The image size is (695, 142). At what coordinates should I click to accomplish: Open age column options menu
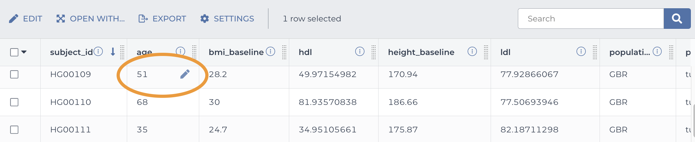pos(180,51)
